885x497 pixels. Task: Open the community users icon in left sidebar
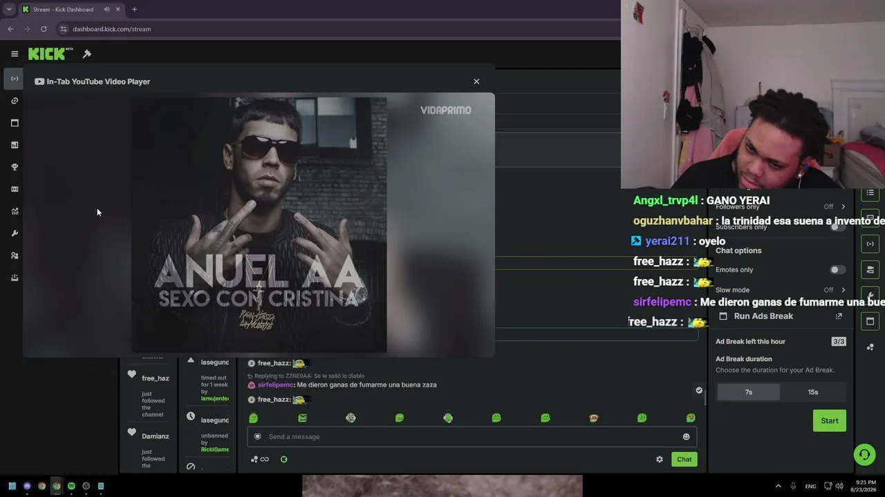click(x=15, y=255)
